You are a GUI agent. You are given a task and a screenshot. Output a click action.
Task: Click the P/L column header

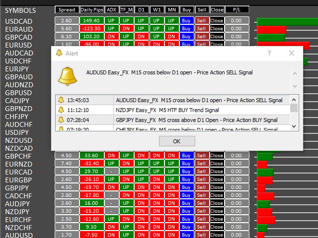[x=237, y=10]
